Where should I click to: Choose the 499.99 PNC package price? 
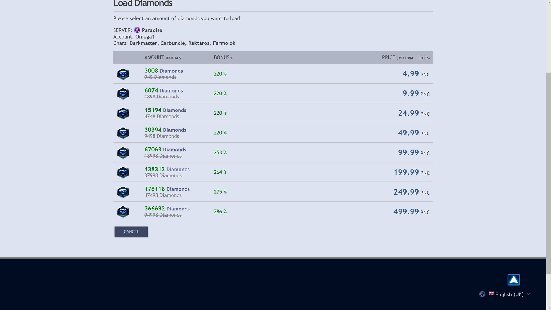point(411,212)
